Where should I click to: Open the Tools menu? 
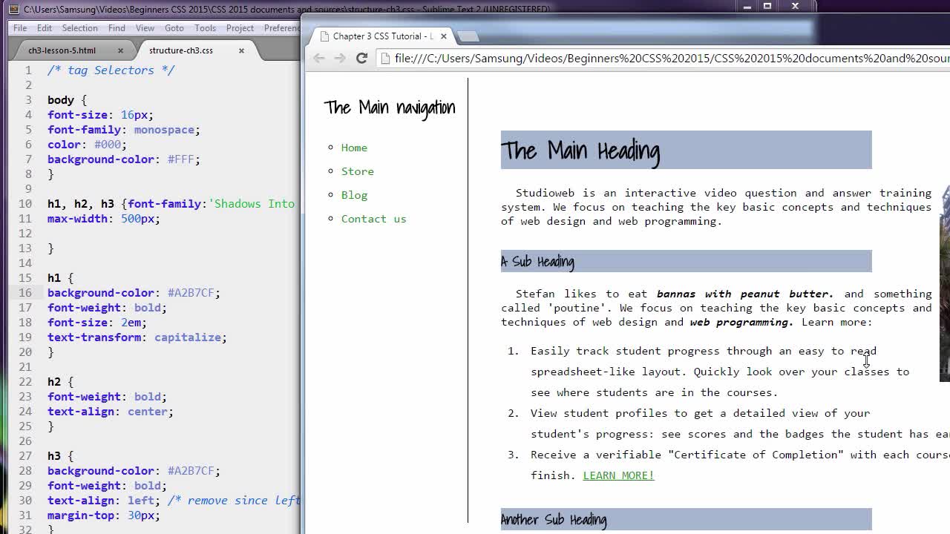point(205,28)
